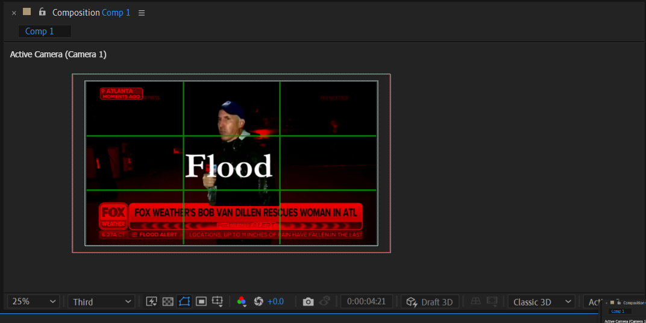Open the Third resolution dropdown
646x323 pixels.
pos(101,301)
